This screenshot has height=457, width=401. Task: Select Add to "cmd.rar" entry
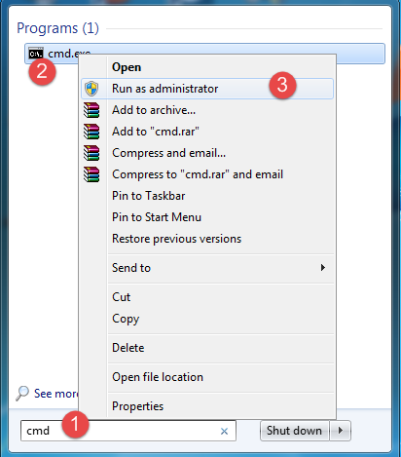(x=207, y=132)
